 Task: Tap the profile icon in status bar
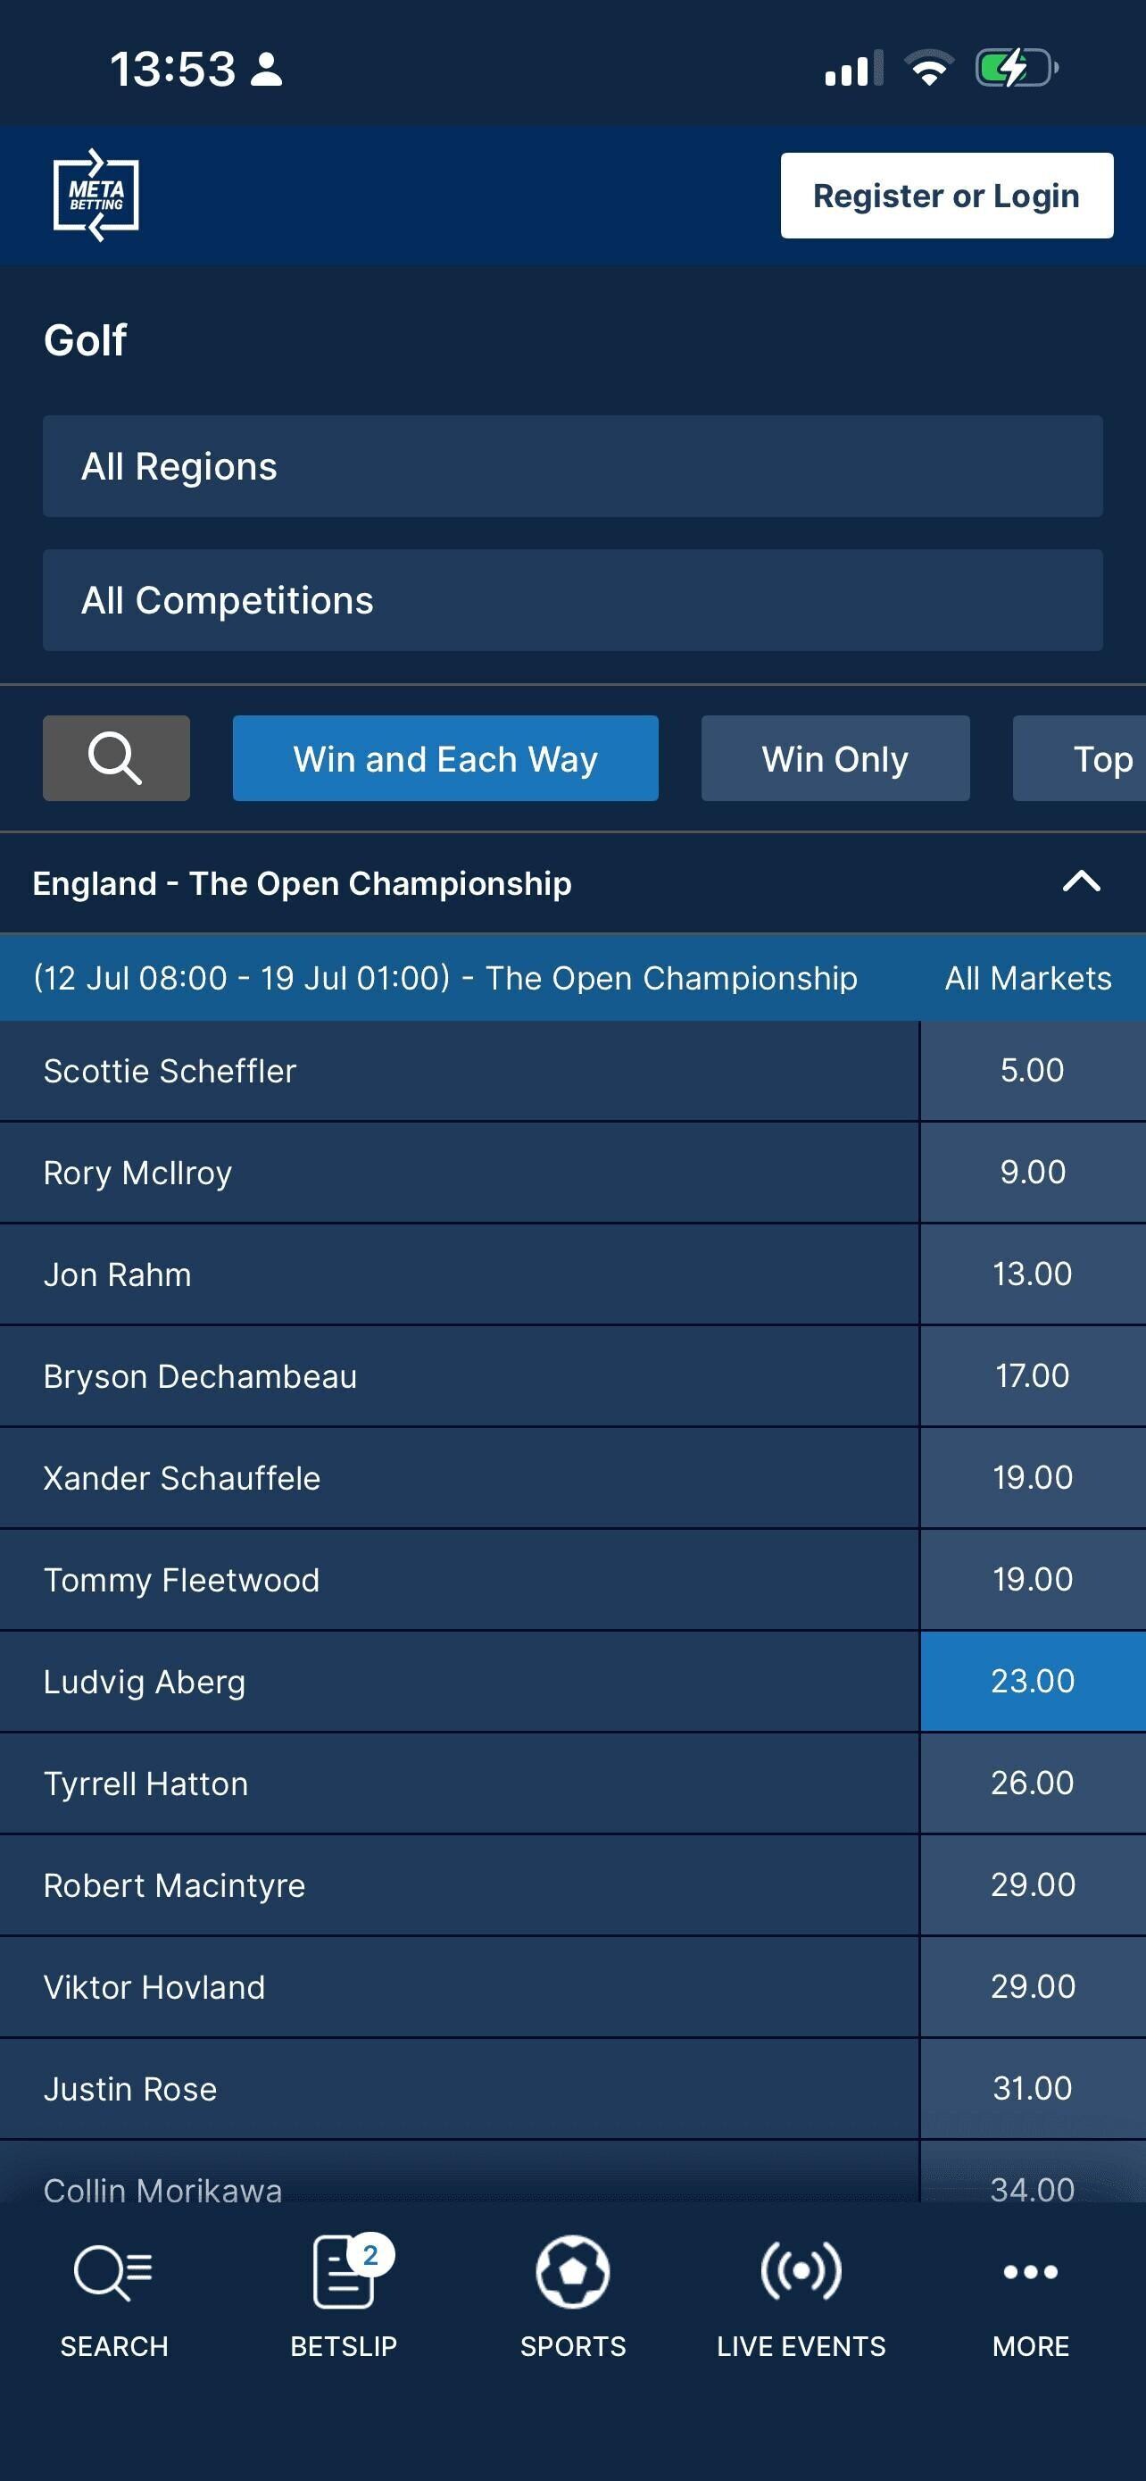[x=267, y=70]
